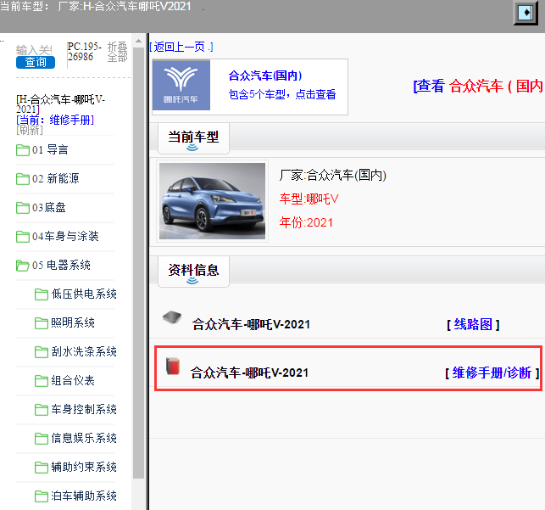Select the 泊车辅助系统 tree item text
The height and width of the screenshot is (510, 545).
(84, 496)
